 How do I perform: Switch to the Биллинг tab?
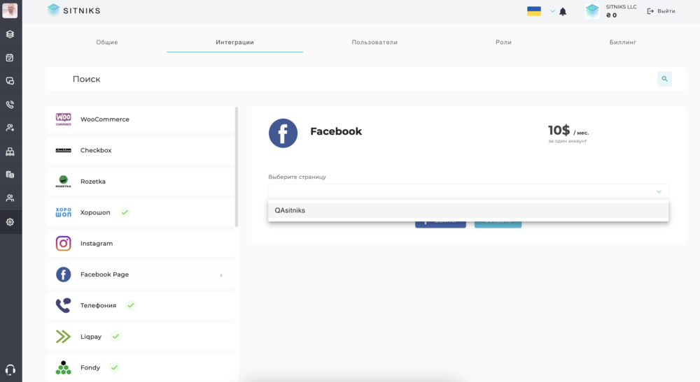623,43
